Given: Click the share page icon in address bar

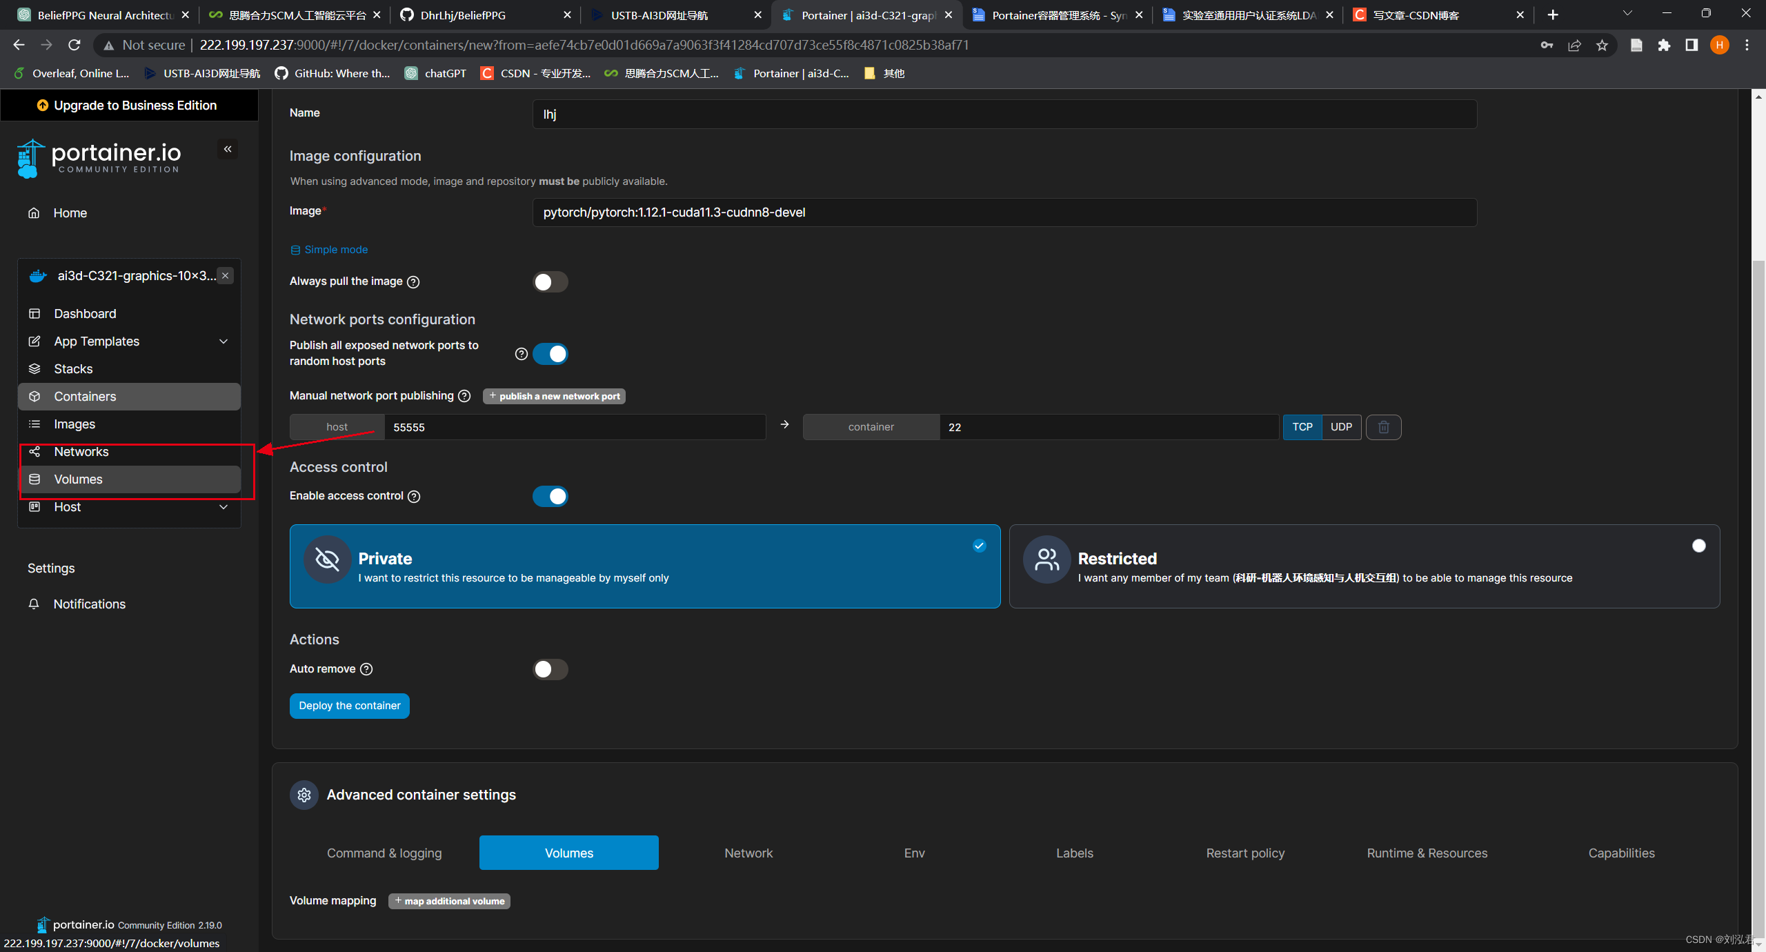Looking at the screenshot, I should click(1574, 45).
